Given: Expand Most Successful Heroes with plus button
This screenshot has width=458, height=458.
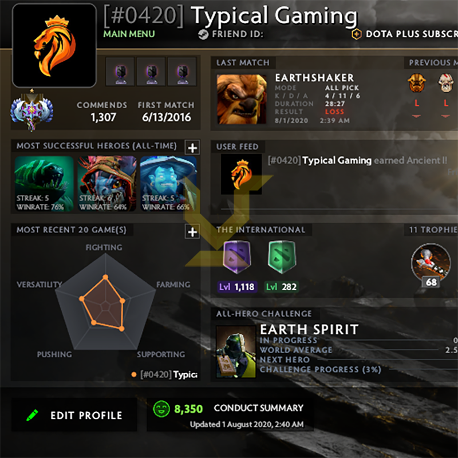Looking at the screenshot, I should [x=192, y=148].
